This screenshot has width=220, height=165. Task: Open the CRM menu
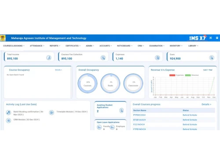pos(141,46)
